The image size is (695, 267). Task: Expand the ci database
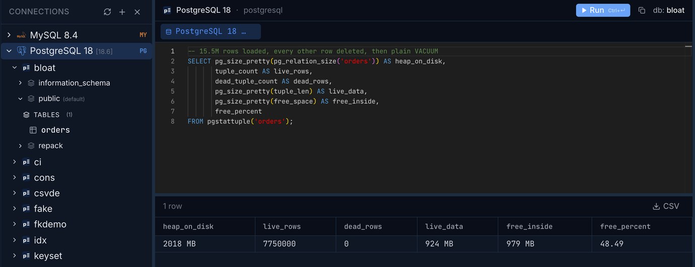[x=14, y=162]
